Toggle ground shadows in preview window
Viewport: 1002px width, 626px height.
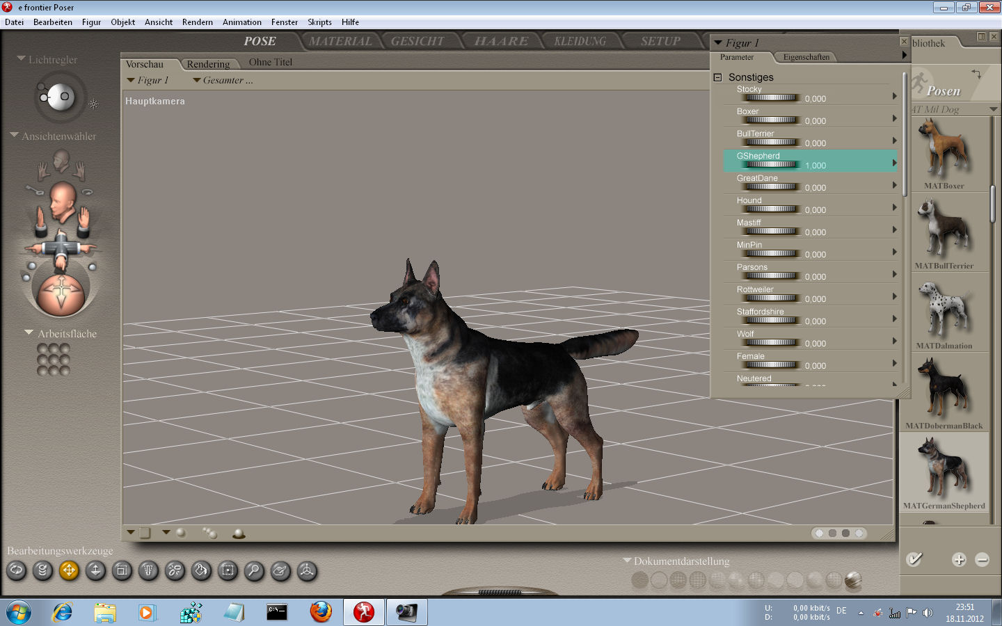(x=239, y=533)
